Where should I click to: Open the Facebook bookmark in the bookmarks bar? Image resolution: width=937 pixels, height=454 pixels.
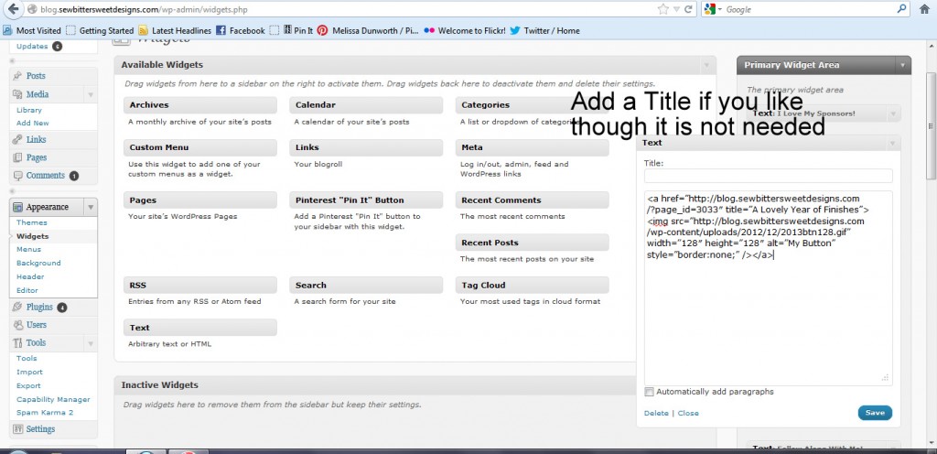(x=241, y=30)
